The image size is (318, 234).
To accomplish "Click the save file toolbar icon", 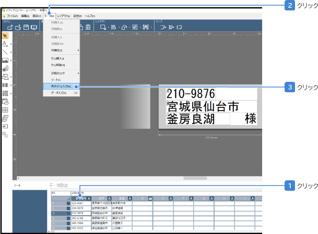I will (26, 27).
